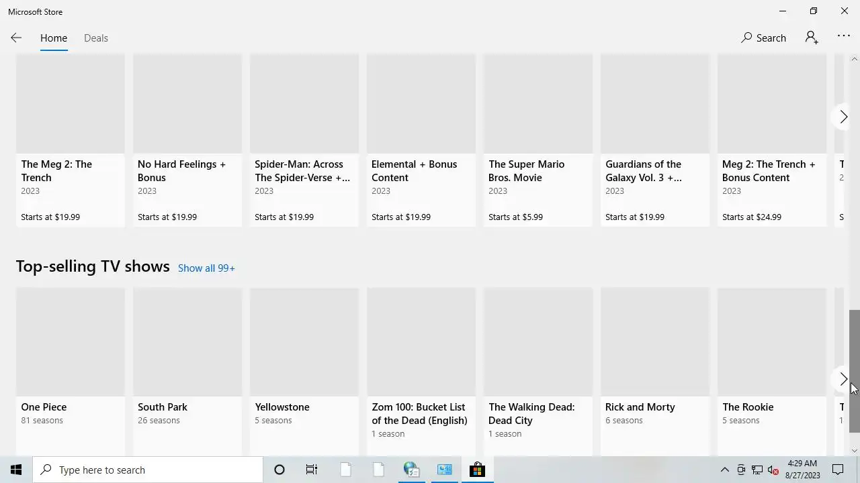Click Starts at $24.99 price text
This screenshot has height=483, width=860.
click(x=752, y=217)
